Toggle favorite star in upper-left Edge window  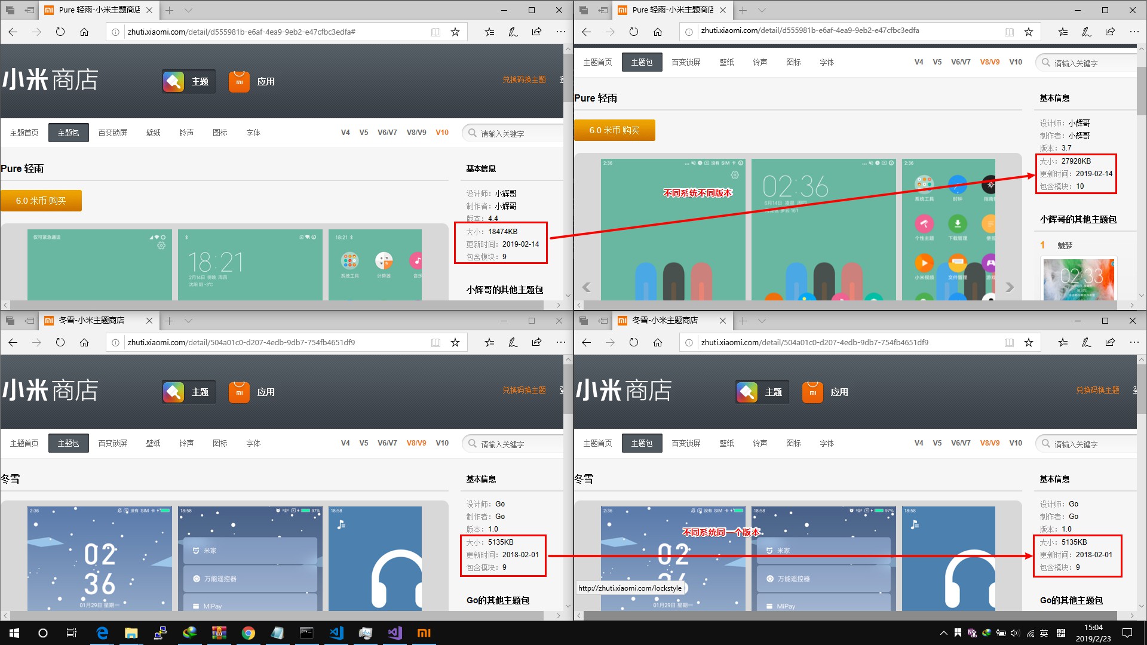click(x=455, y=32)
